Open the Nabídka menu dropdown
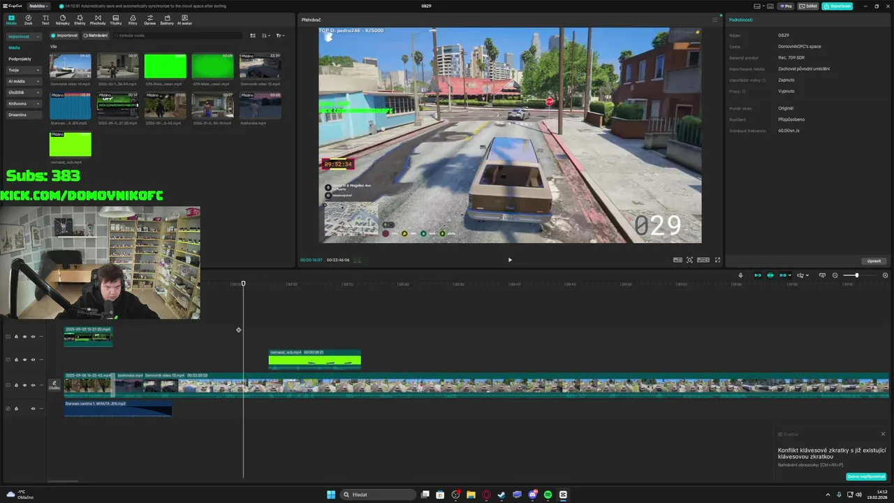Image resolution: width=894 pixels, height=503 pixels. [38, 6]
